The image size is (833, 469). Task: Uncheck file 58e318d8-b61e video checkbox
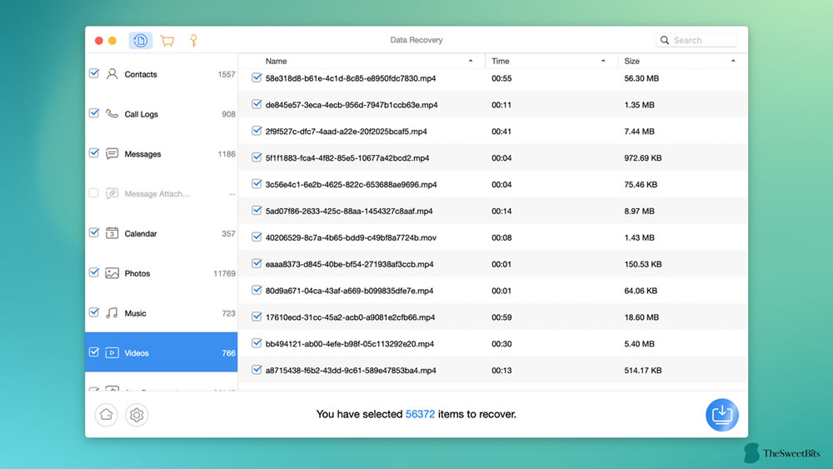click(257, 77)
